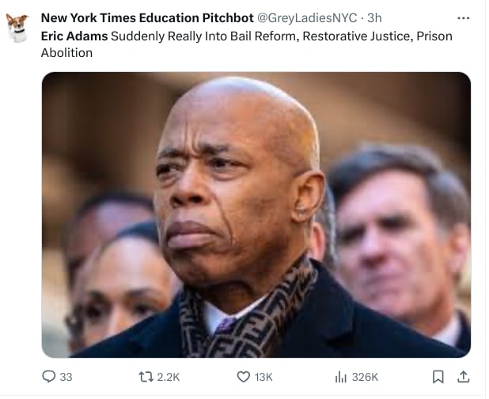
Task: Click the 13K likes count
Action: (263, 377)
